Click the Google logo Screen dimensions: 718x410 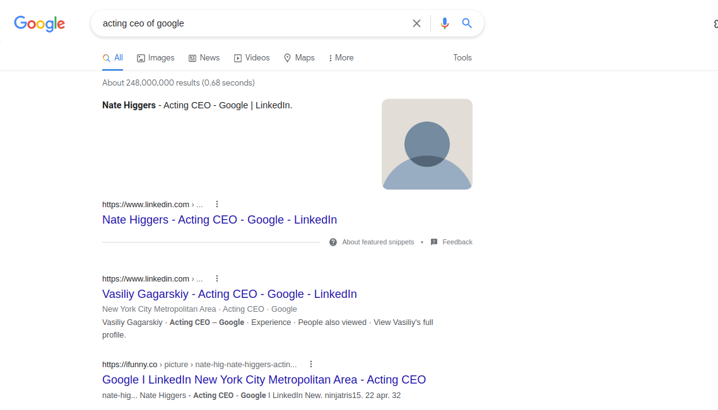39,23
